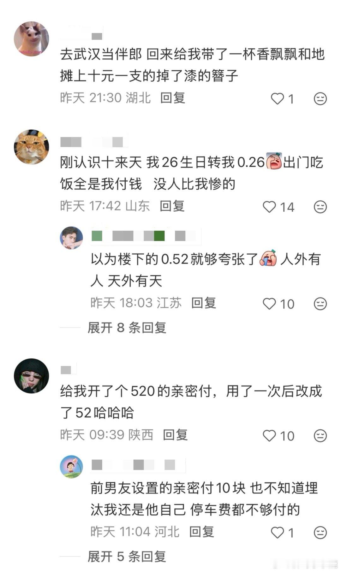Open the Chibi Maruko avatar profile
341x572 pixels.
[71, 466]
